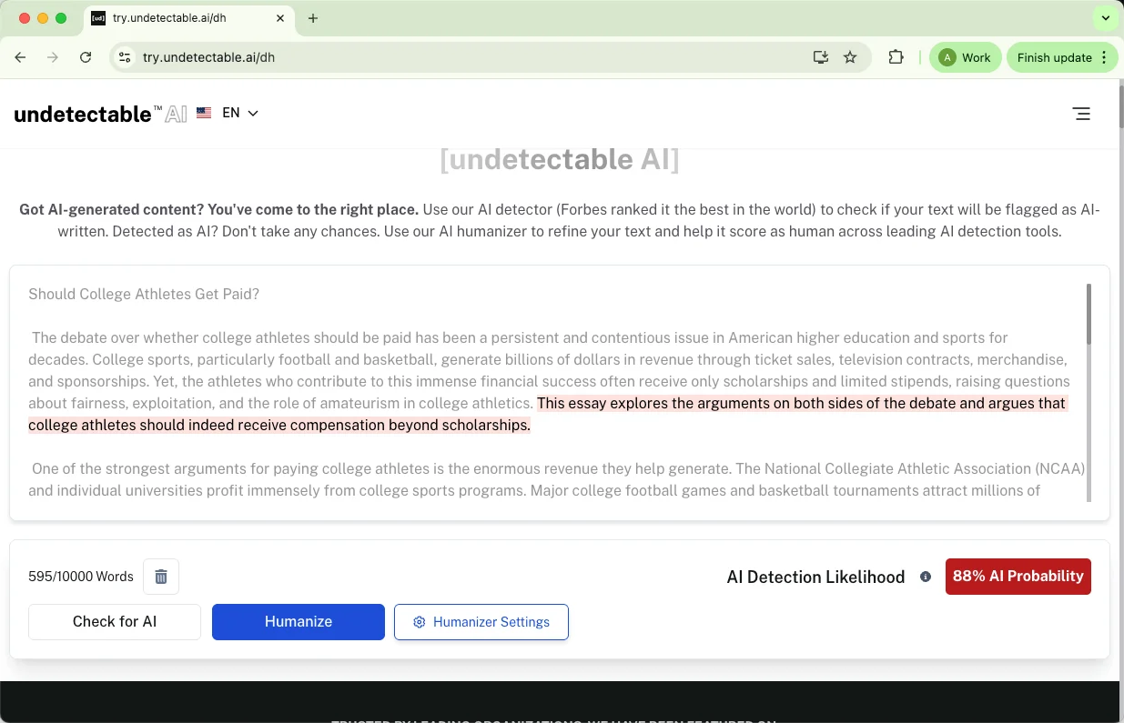Click the Work profile chip

tap(965, 56)
